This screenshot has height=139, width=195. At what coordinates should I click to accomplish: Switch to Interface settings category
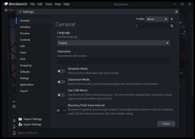34,27
